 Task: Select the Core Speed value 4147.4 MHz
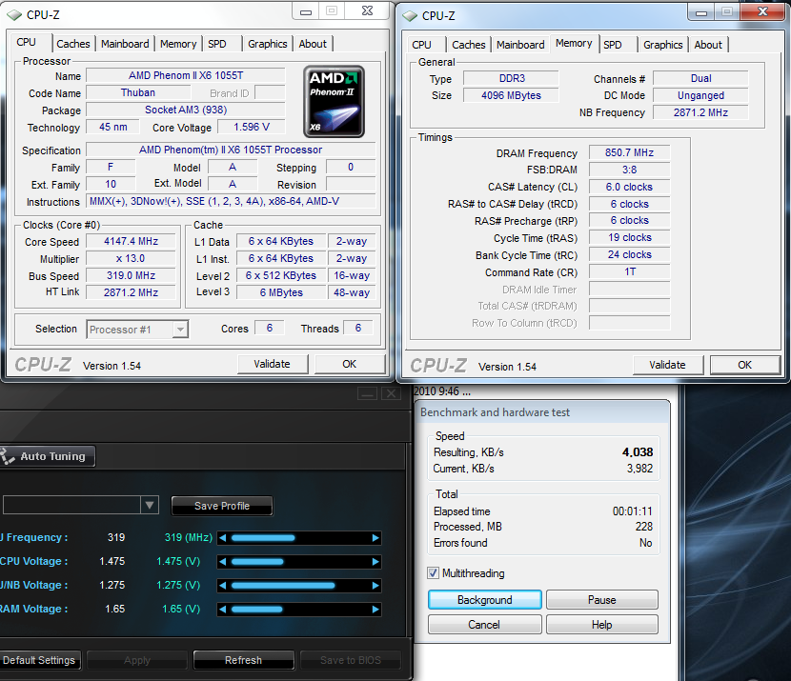(132, 242)
